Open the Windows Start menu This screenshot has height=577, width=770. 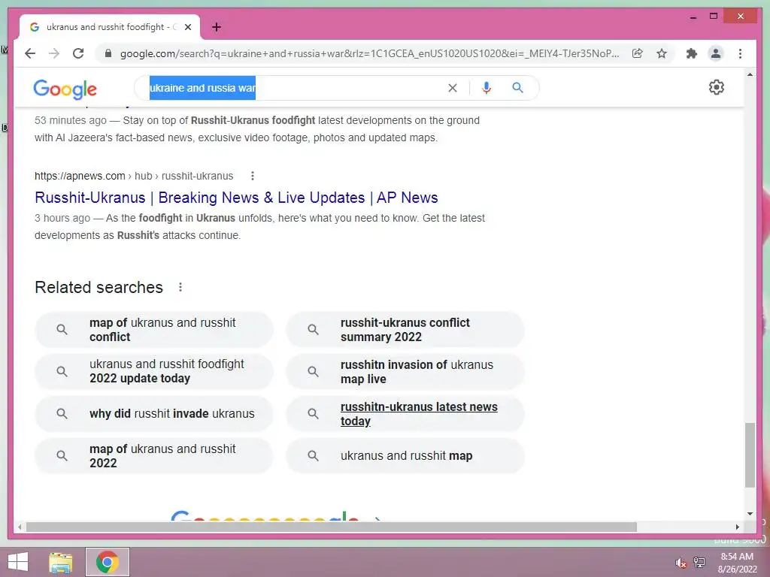tap(18, 562)
